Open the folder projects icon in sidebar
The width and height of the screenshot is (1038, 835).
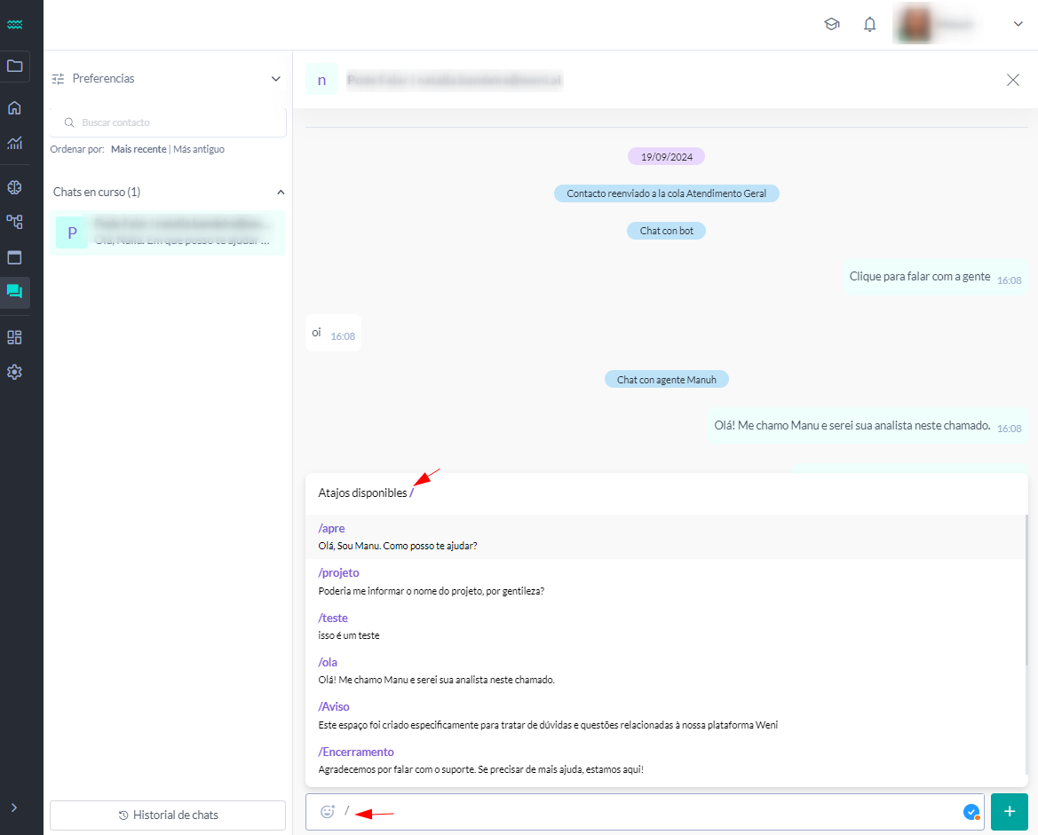(x=14, y=67)
